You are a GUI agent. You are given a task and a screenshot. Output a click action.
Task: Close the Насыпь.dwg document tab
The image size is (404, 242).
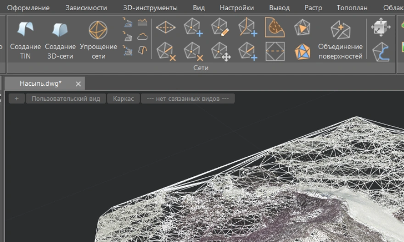tap(78, 83)
